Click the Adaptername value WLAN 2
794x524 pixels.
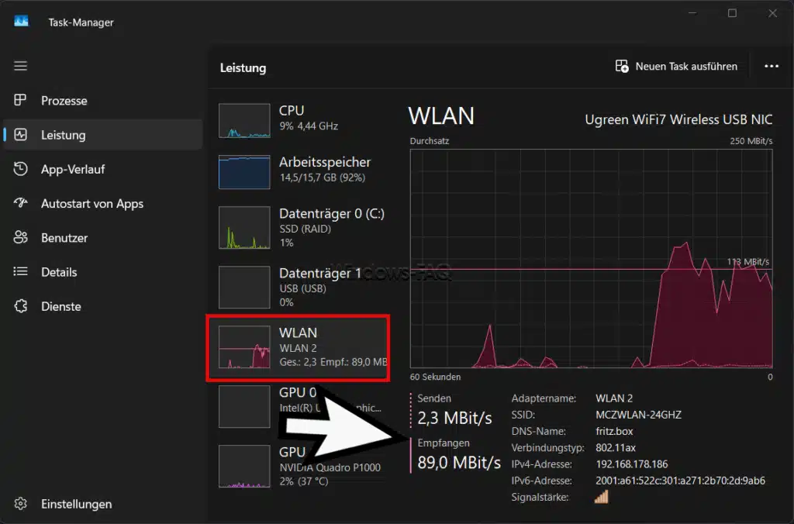[x=614, y=398]
